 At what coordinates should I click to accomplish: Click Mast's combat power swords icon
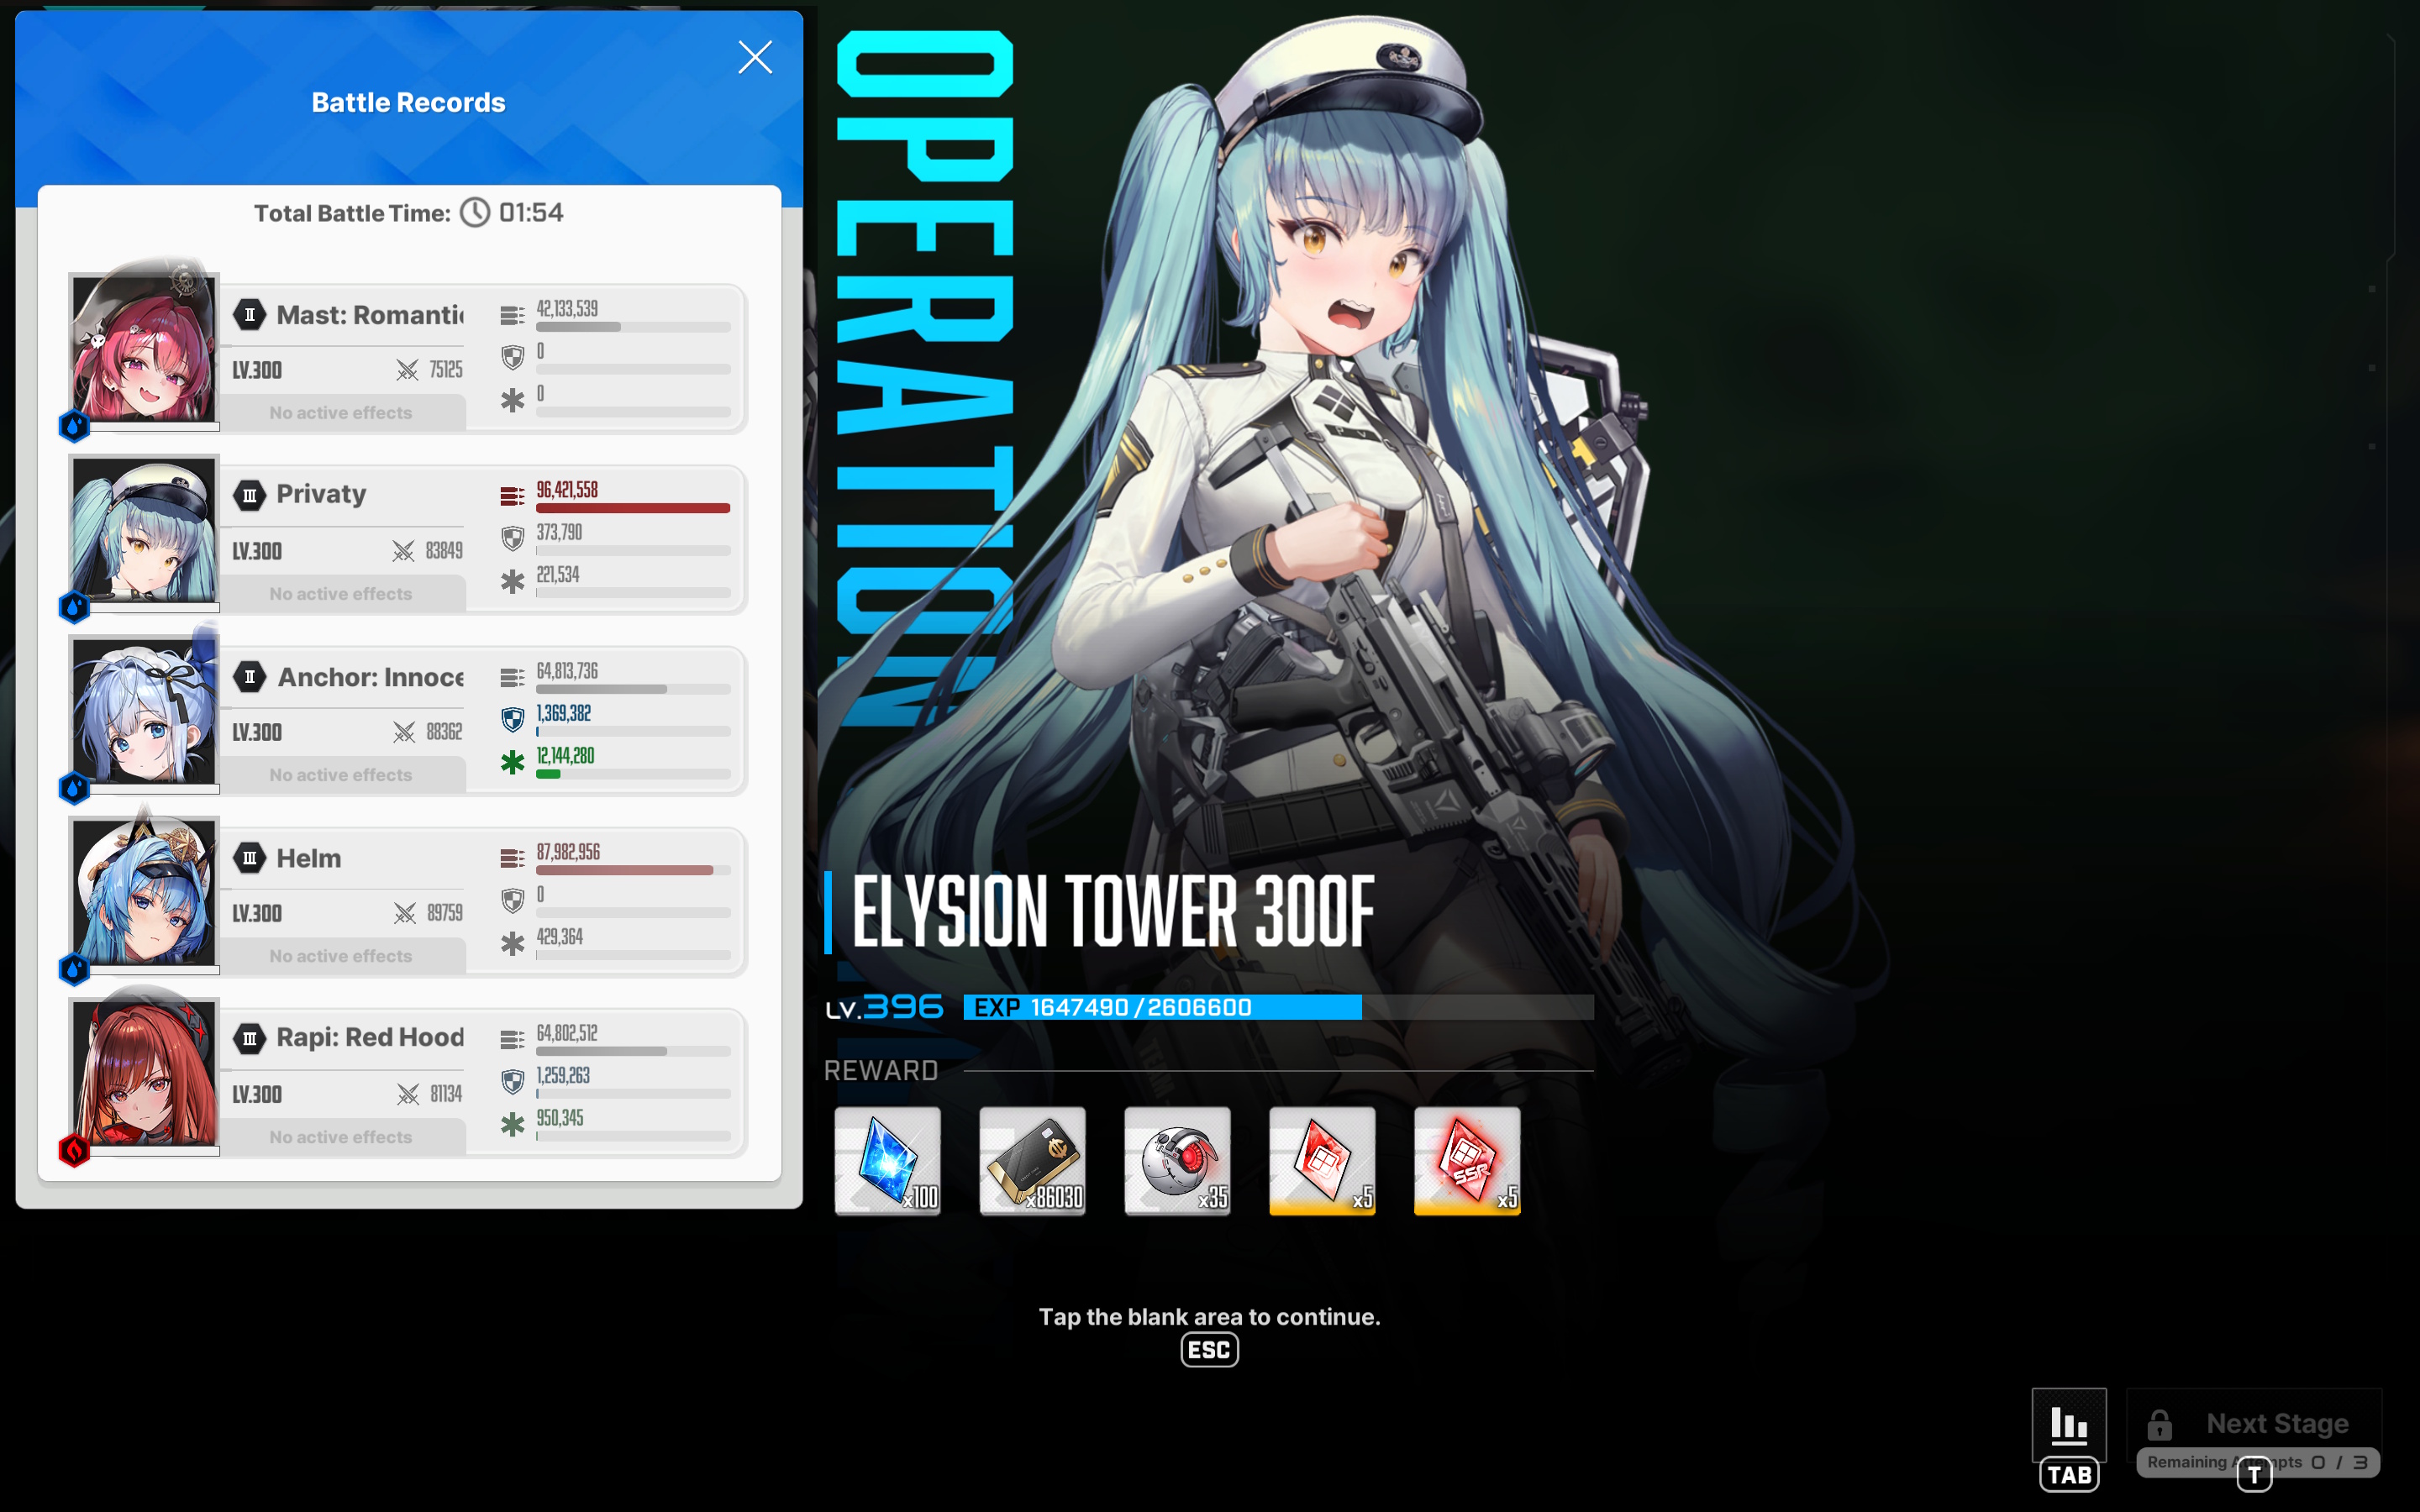[x=407, y=370]
